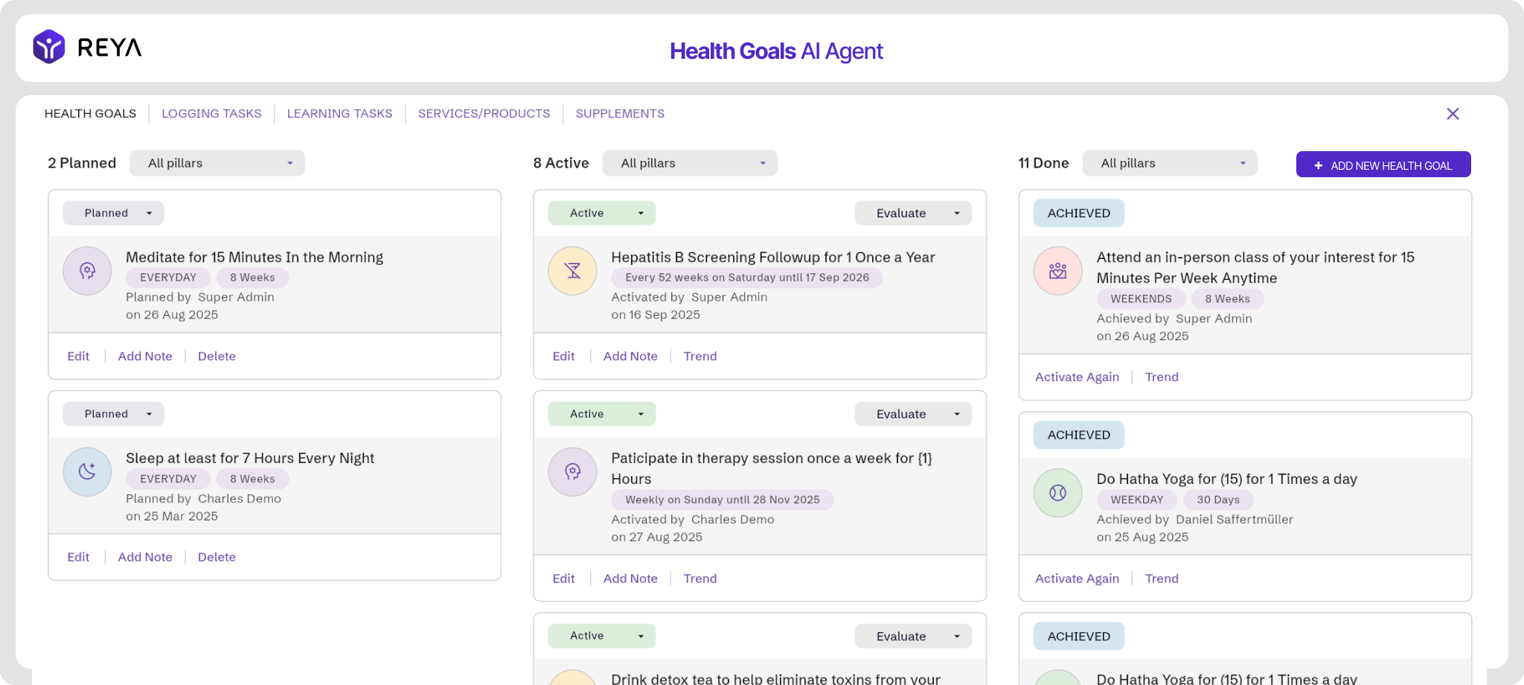Switch to the Logging Tasks tab

[x=211, y=114]
